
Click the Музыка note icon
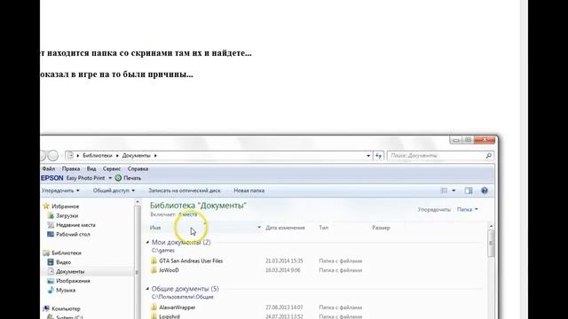point(51,290)
